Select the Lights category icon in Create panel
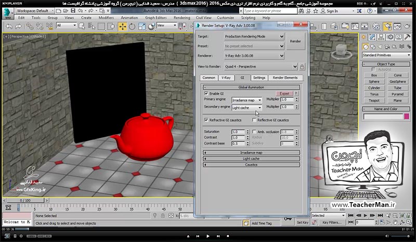The image size is (416, 242). coord(380,47)
